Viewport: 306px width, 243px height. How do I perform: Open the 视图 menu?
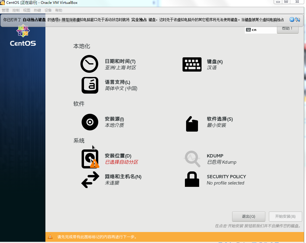(27, 10)
